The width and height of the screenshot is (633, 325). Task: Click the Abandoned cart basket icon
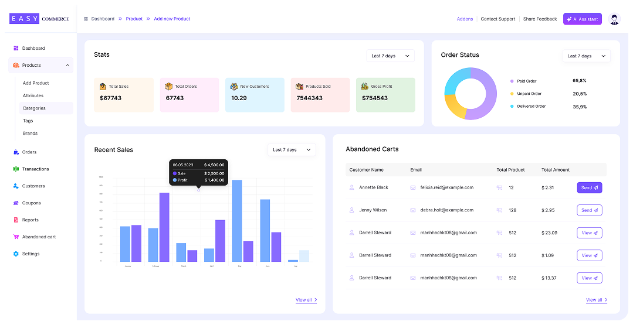16,237
